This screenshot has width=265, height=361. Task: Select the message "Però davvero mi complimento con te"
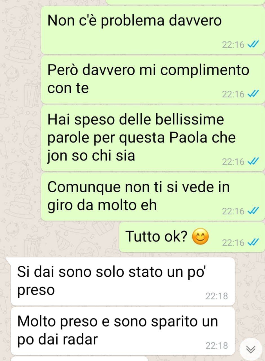pos(153,80)
